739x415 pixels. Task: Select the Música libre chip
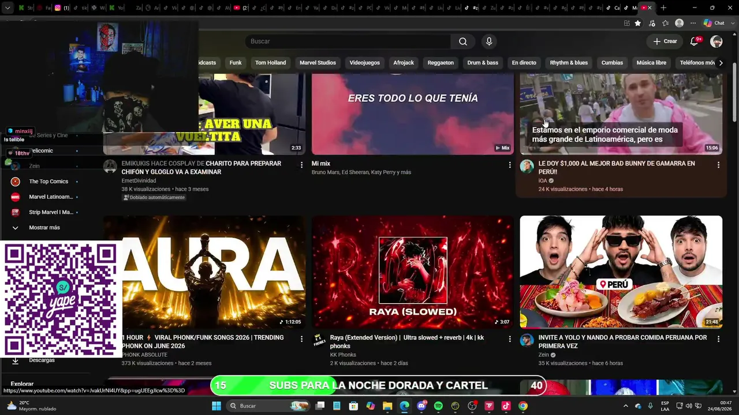pyautogui.click(x=651, y=63)
